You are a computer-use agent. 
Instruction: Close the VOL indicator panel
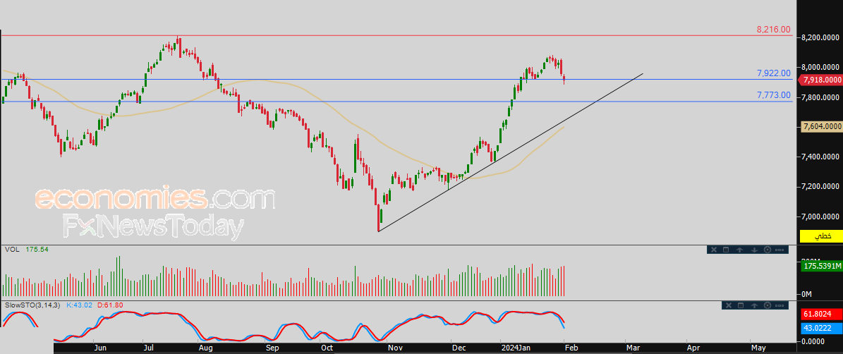714,250
